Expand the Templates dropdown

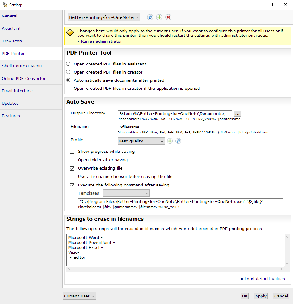click(126, 193)
